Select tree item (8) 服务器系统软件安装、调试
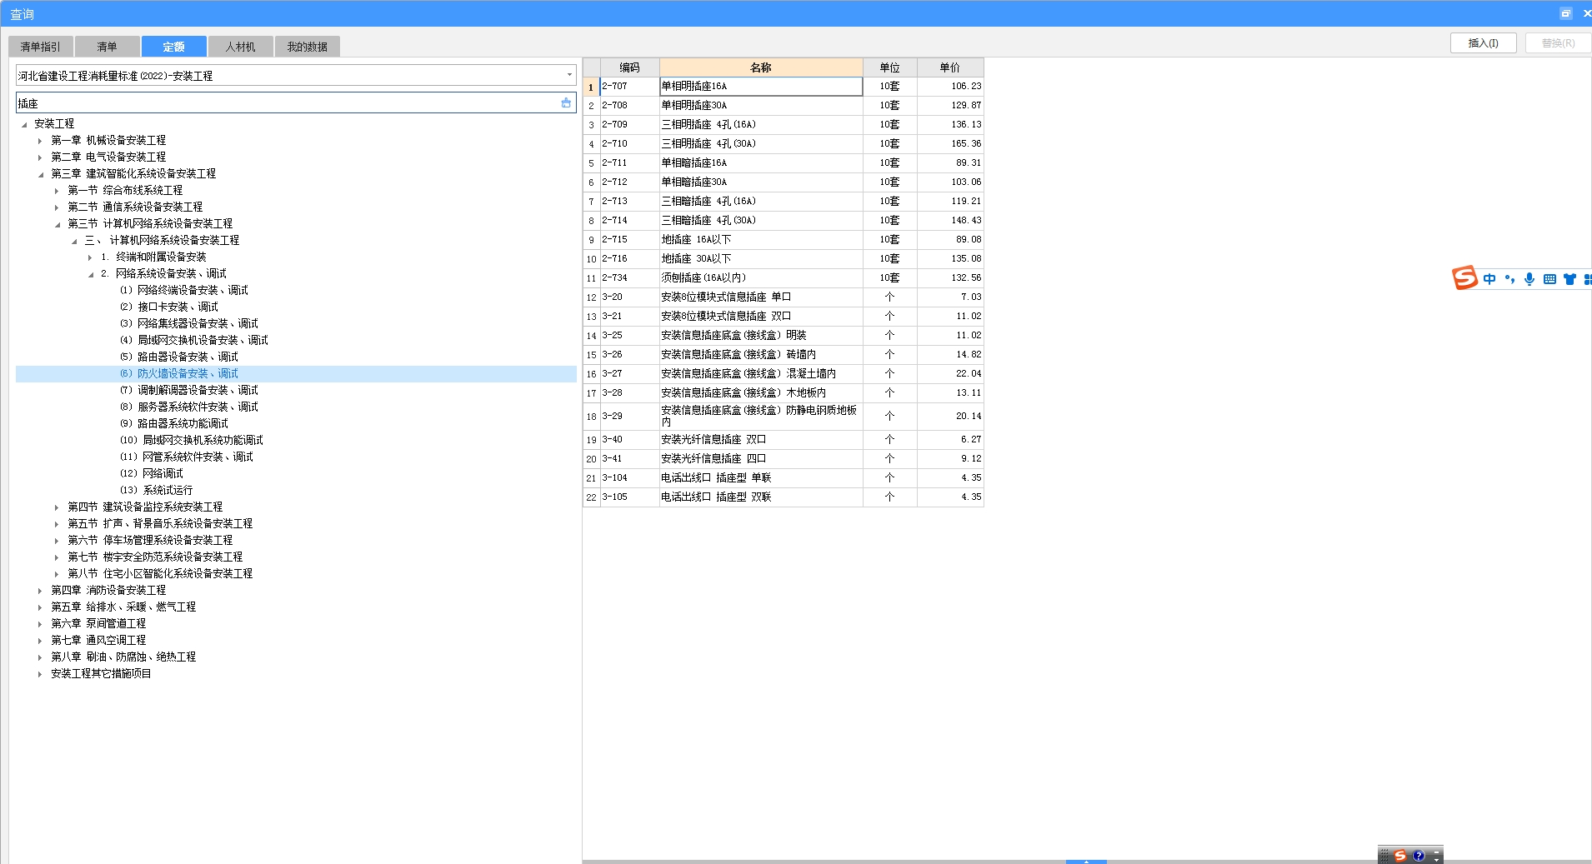Viewport: 1592px width, 864px height. point(189,407)
